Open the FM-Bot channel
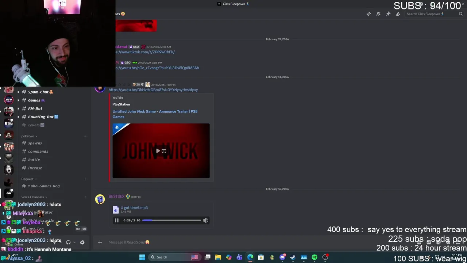 coord(35,108)
